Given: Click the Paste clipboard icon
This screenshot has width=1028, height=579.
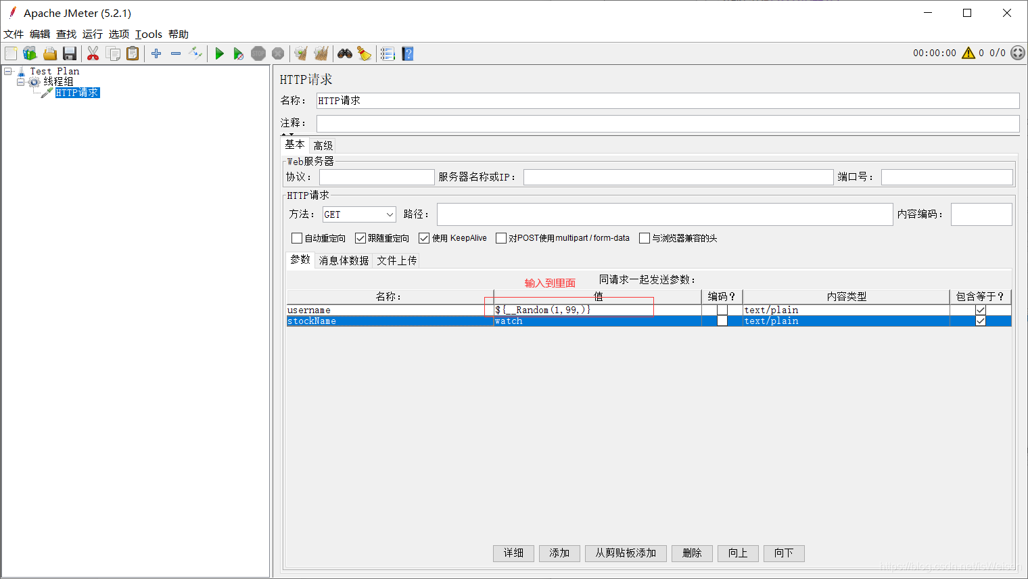Looking at the screenshot, I should pyautogui.click(x=133, y=53).
